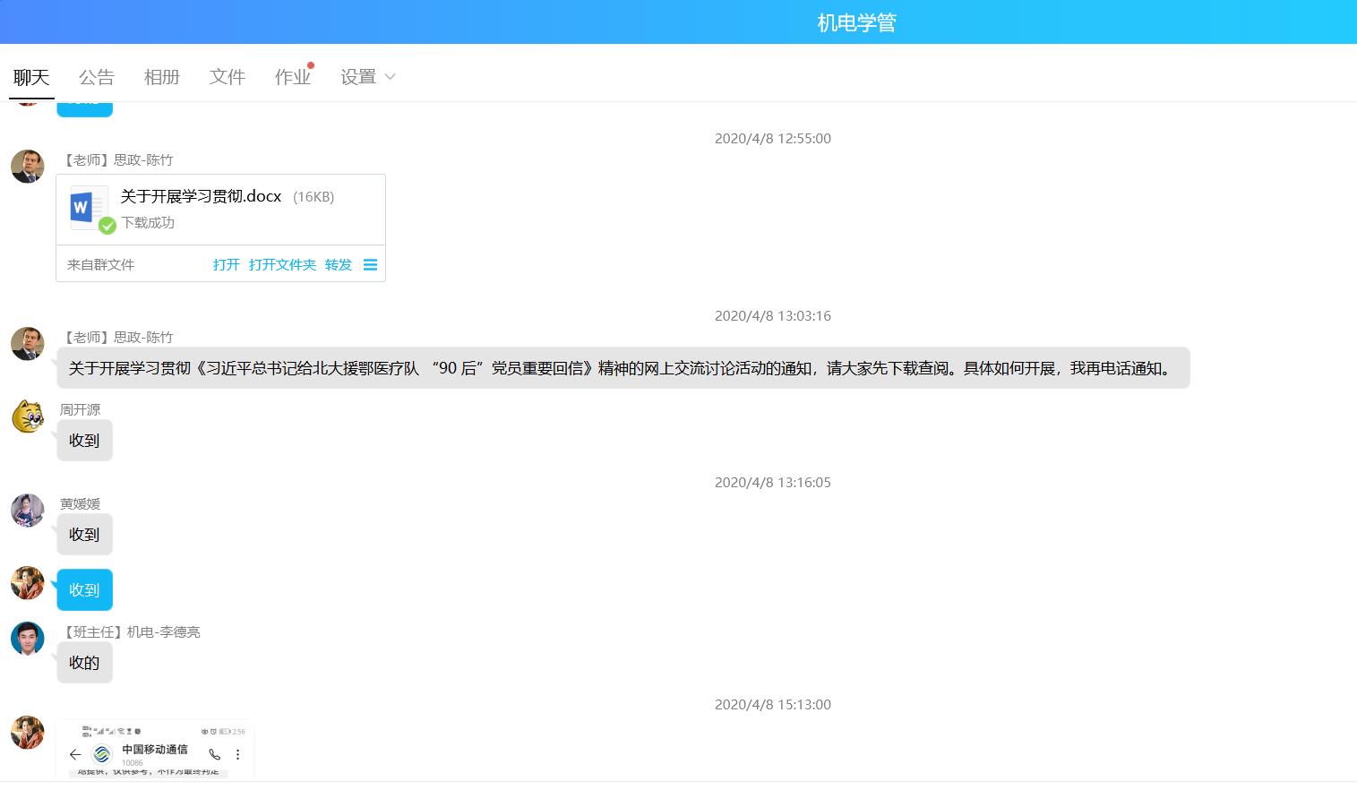Click the long notice message from 思政-陈竹
The image size is (1357, 790).
click(x=623, y=368)
